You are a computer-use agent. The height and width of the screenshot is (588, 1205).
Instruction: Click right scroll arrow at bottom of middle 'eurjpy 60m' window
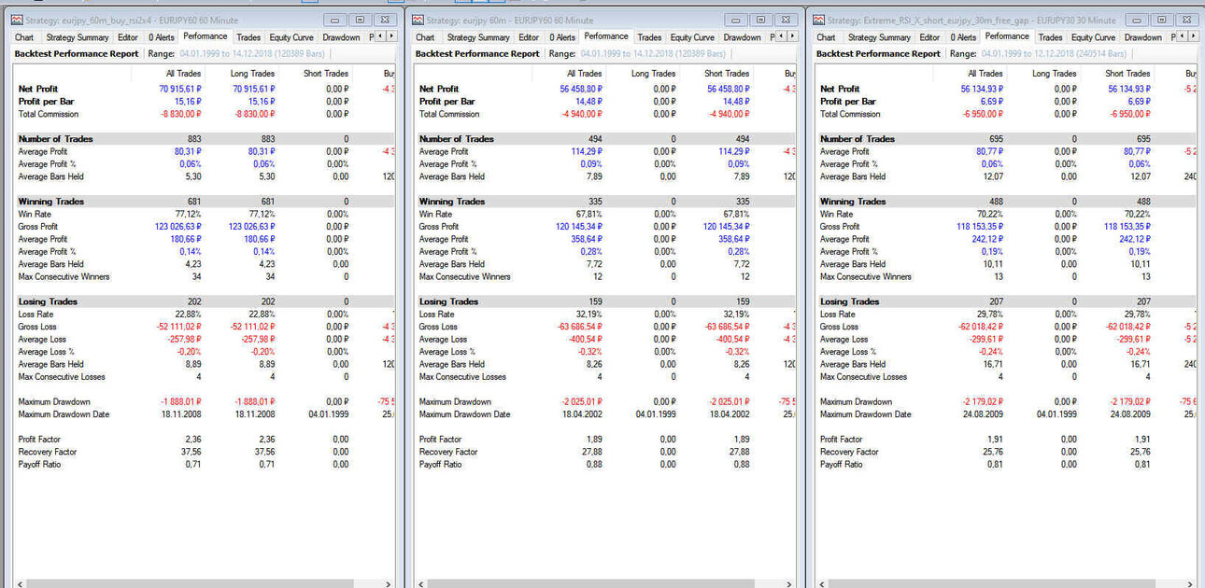(x=791, y=582)
